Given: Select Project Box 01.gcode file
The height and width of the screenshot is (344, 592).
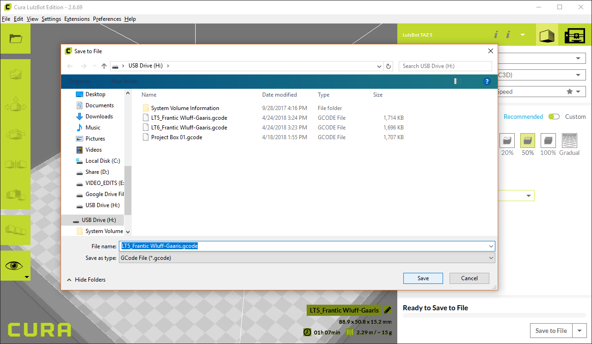Looking at the screenshot, I should [x=176, y=137].
